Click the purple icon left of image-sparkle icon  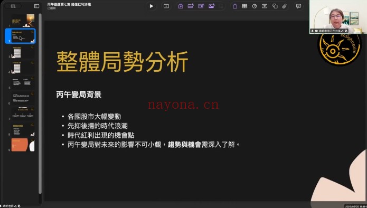point(201,6)
